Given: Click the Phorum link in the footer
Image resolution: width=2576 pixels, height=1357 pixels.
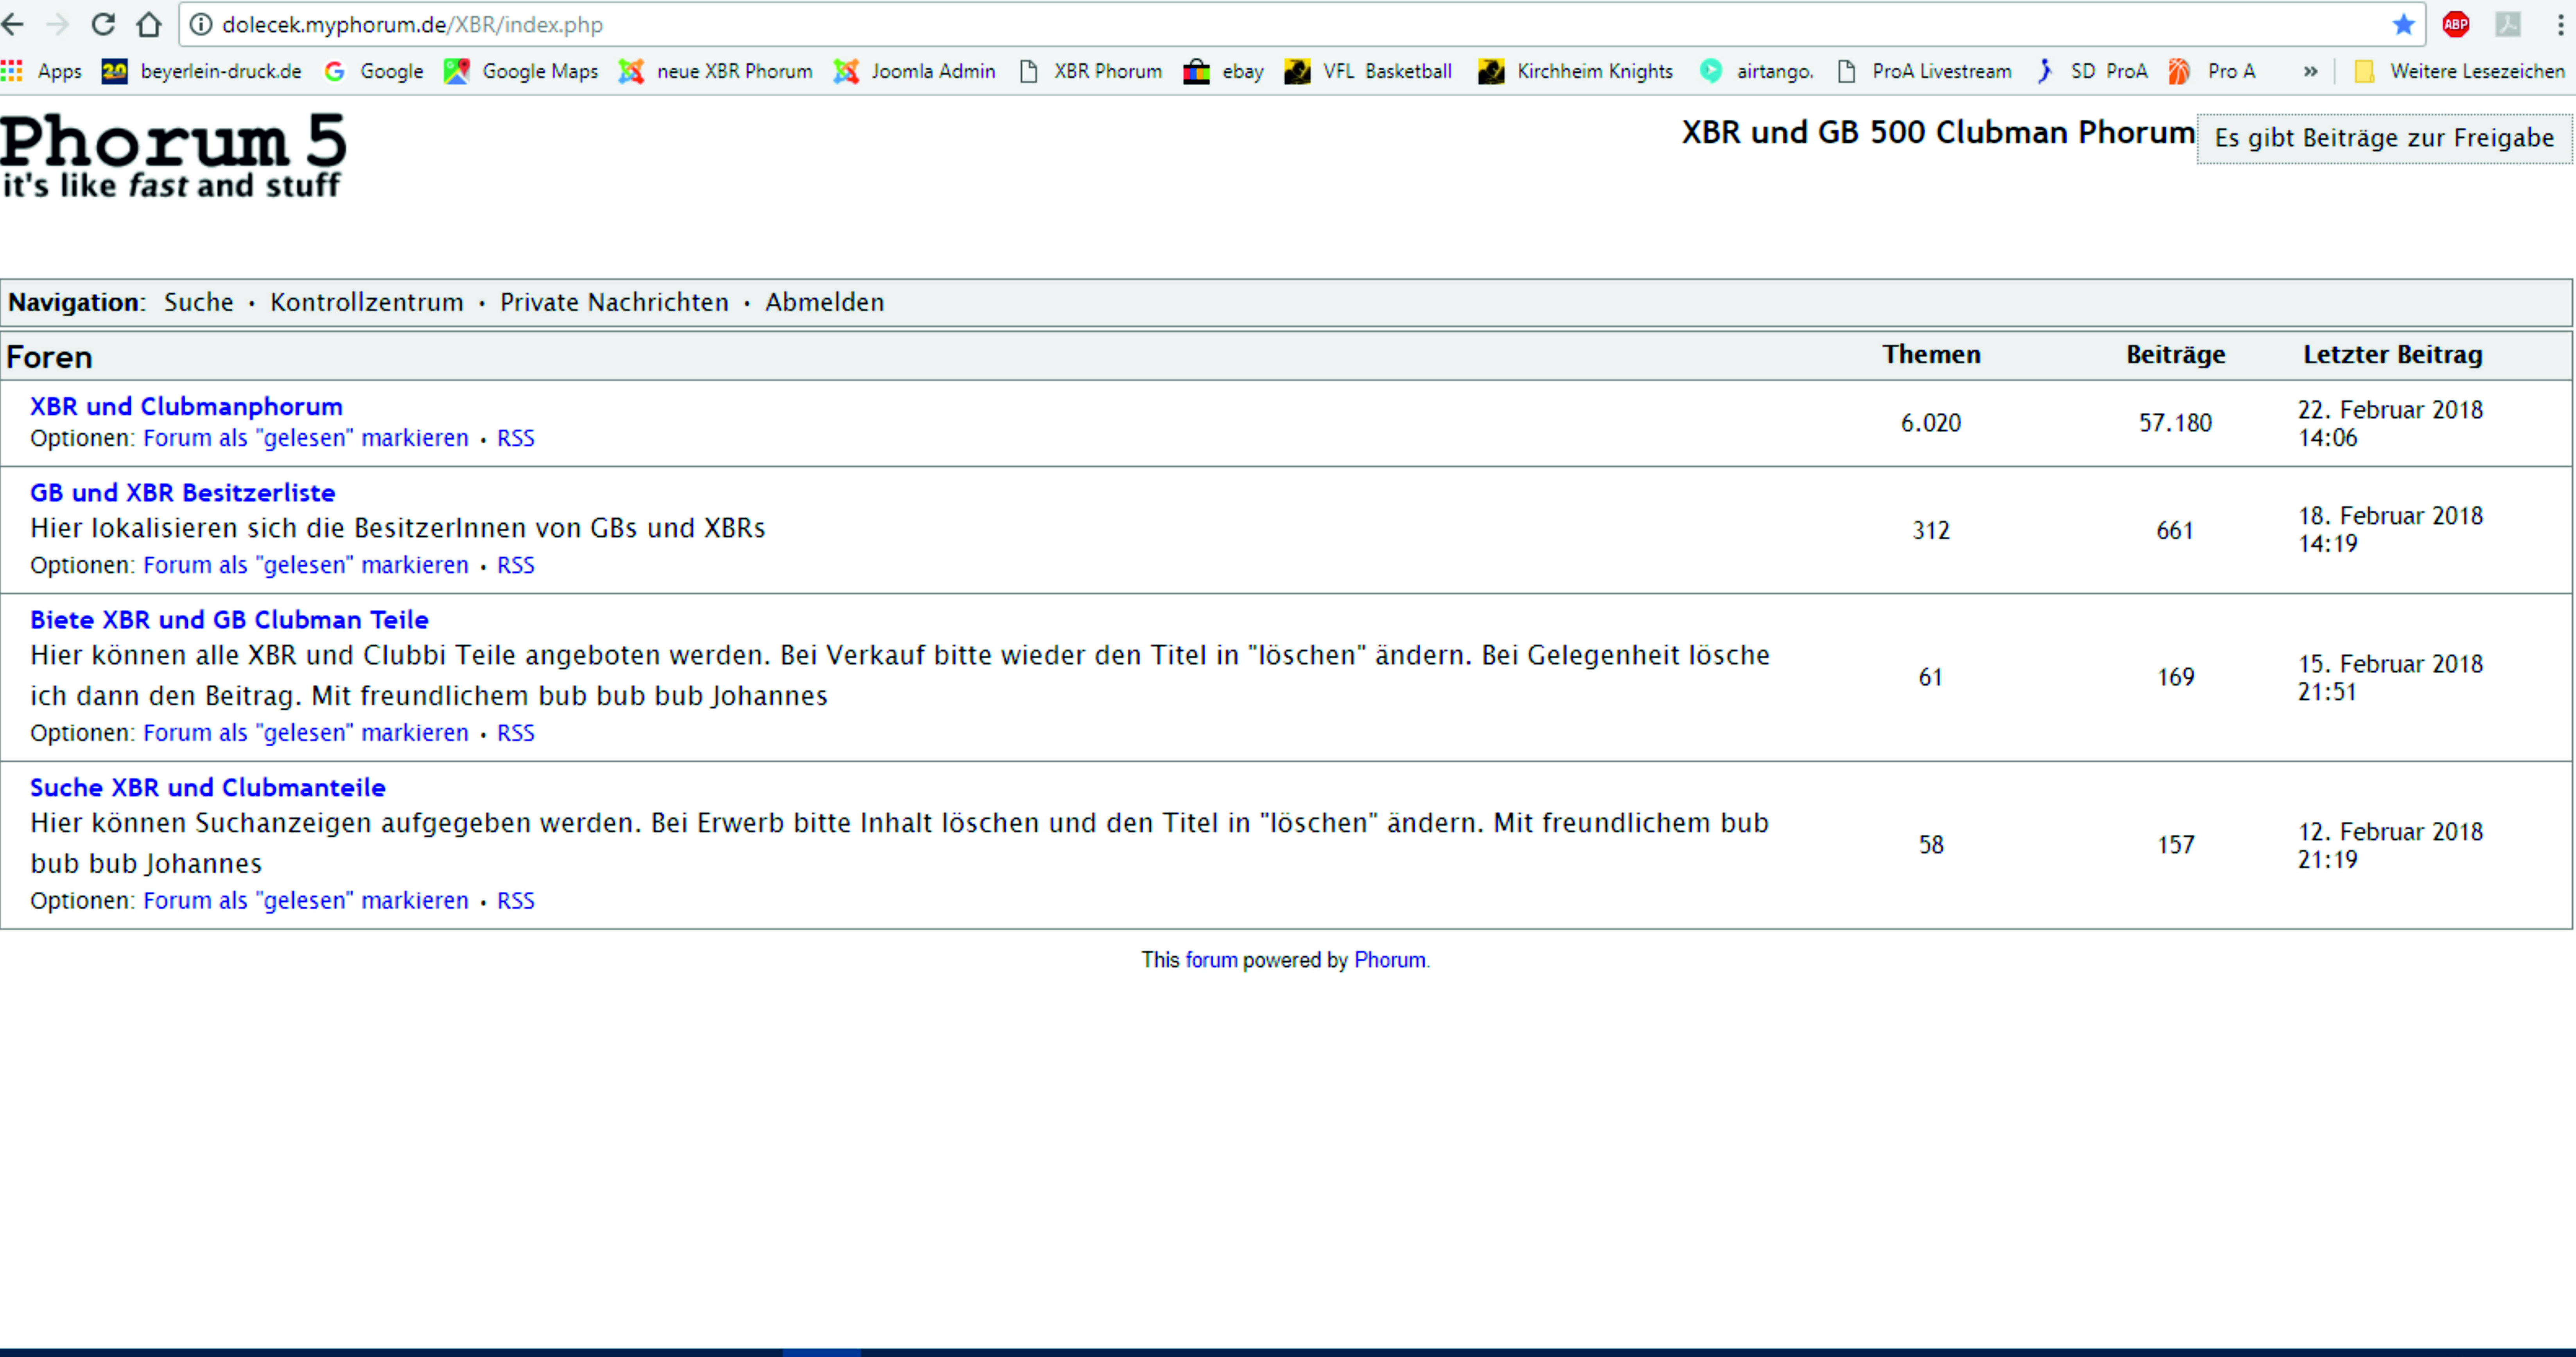Looking at the screenshot, I should (x=1390, y=960).
